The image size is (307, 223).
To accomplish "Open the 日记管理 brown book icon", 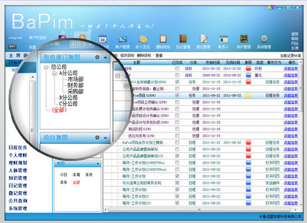I will pos(183,39).
